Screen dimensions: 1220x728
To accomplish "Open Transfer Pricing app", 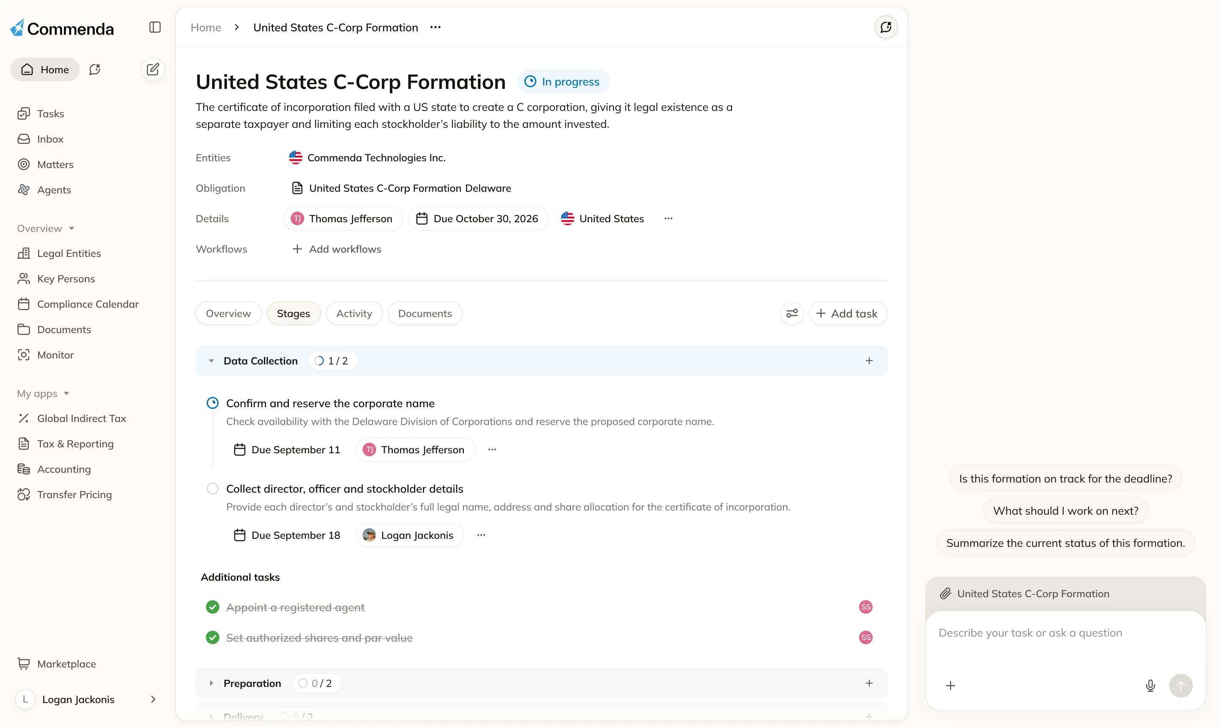I will [64, 494].
